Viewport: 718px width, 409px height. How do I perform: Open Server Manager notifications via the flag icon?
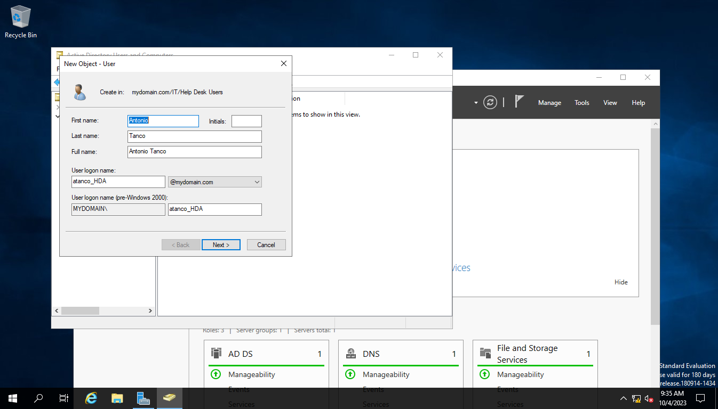[518, 102]
